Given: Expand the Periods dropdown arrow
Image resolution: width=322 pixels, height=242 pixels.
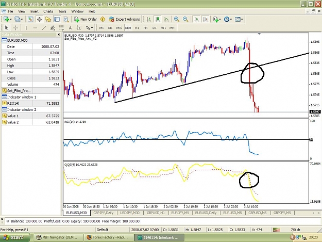Looking at the screenshot, I should [x=231, y=20].
